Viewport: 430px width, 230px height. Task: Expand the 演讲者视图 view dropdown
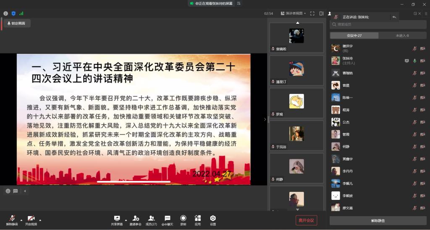(x=293, y=13)
